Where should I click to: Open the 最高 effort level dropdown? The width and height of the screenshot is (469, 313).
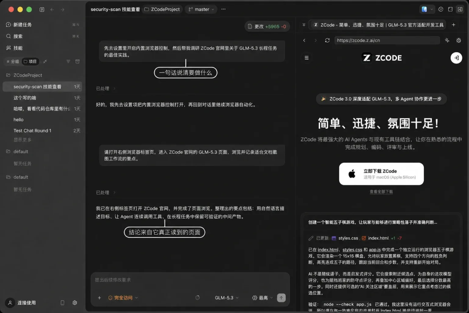263,298
